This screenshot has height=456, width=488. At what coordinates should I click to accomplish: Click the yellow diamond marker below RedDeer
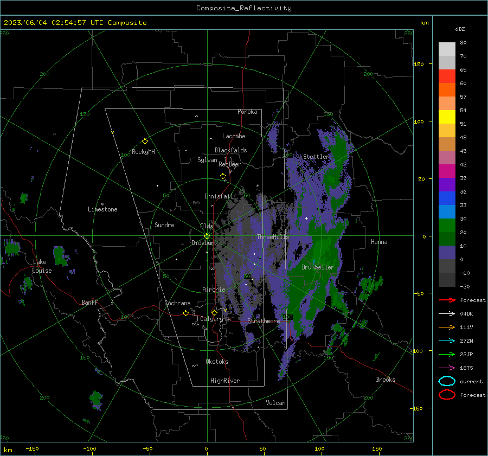click(223, 176)
